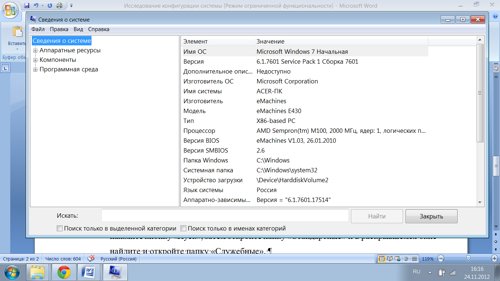This screenshot has width=500, height=281.
Task: Select the Программная среда tree label
Action: [x=69, y=70]
